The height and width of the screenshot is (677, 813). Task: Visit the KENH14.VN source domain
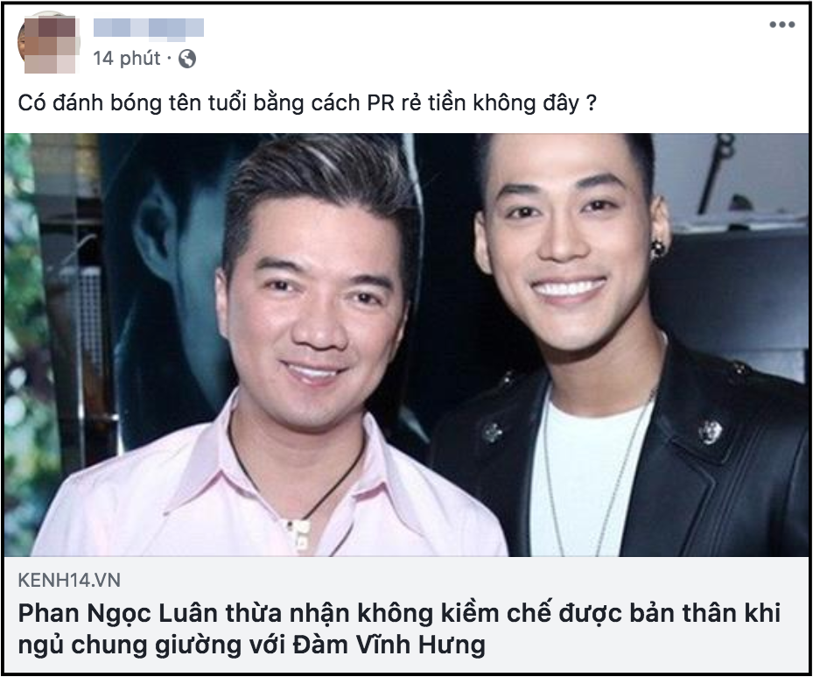[69, 580]
